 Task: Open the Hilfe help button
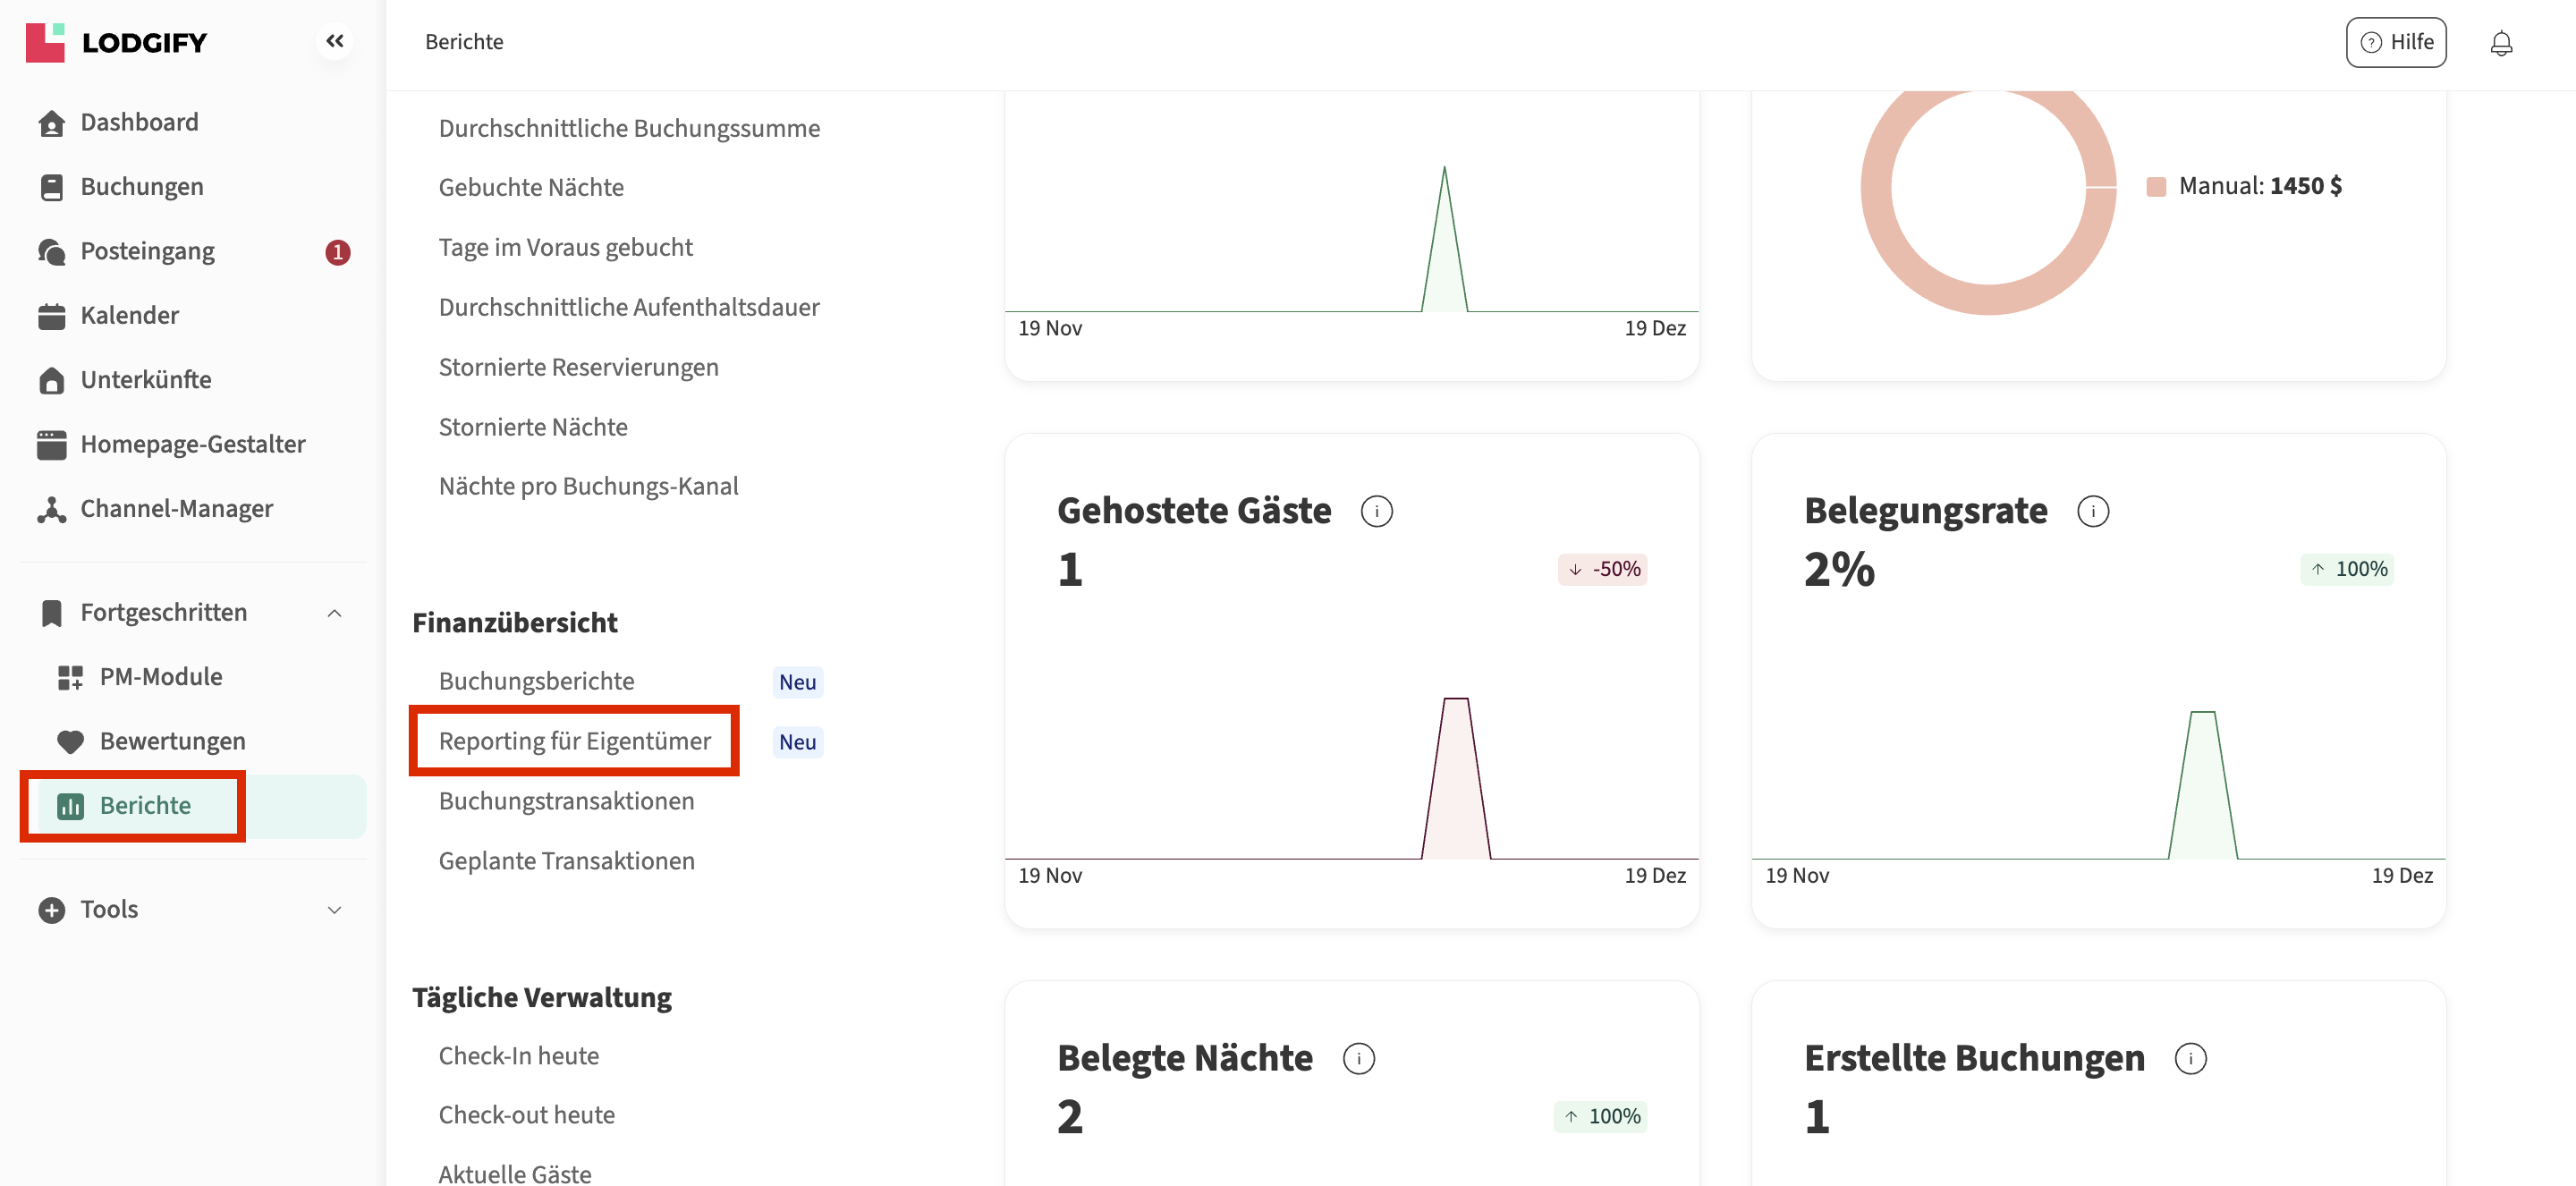pos(2395,42)
